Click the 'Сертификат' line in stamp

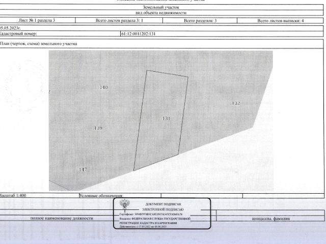point(151,214)
